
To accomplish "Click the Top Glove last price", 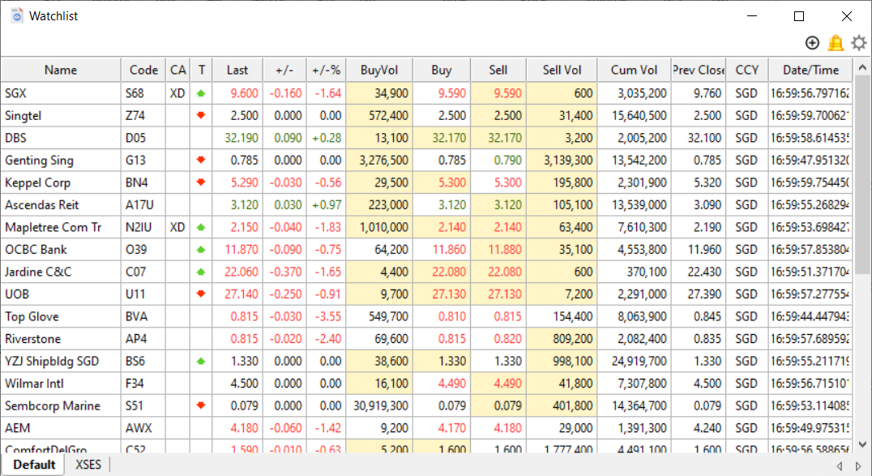I will 243,316.
